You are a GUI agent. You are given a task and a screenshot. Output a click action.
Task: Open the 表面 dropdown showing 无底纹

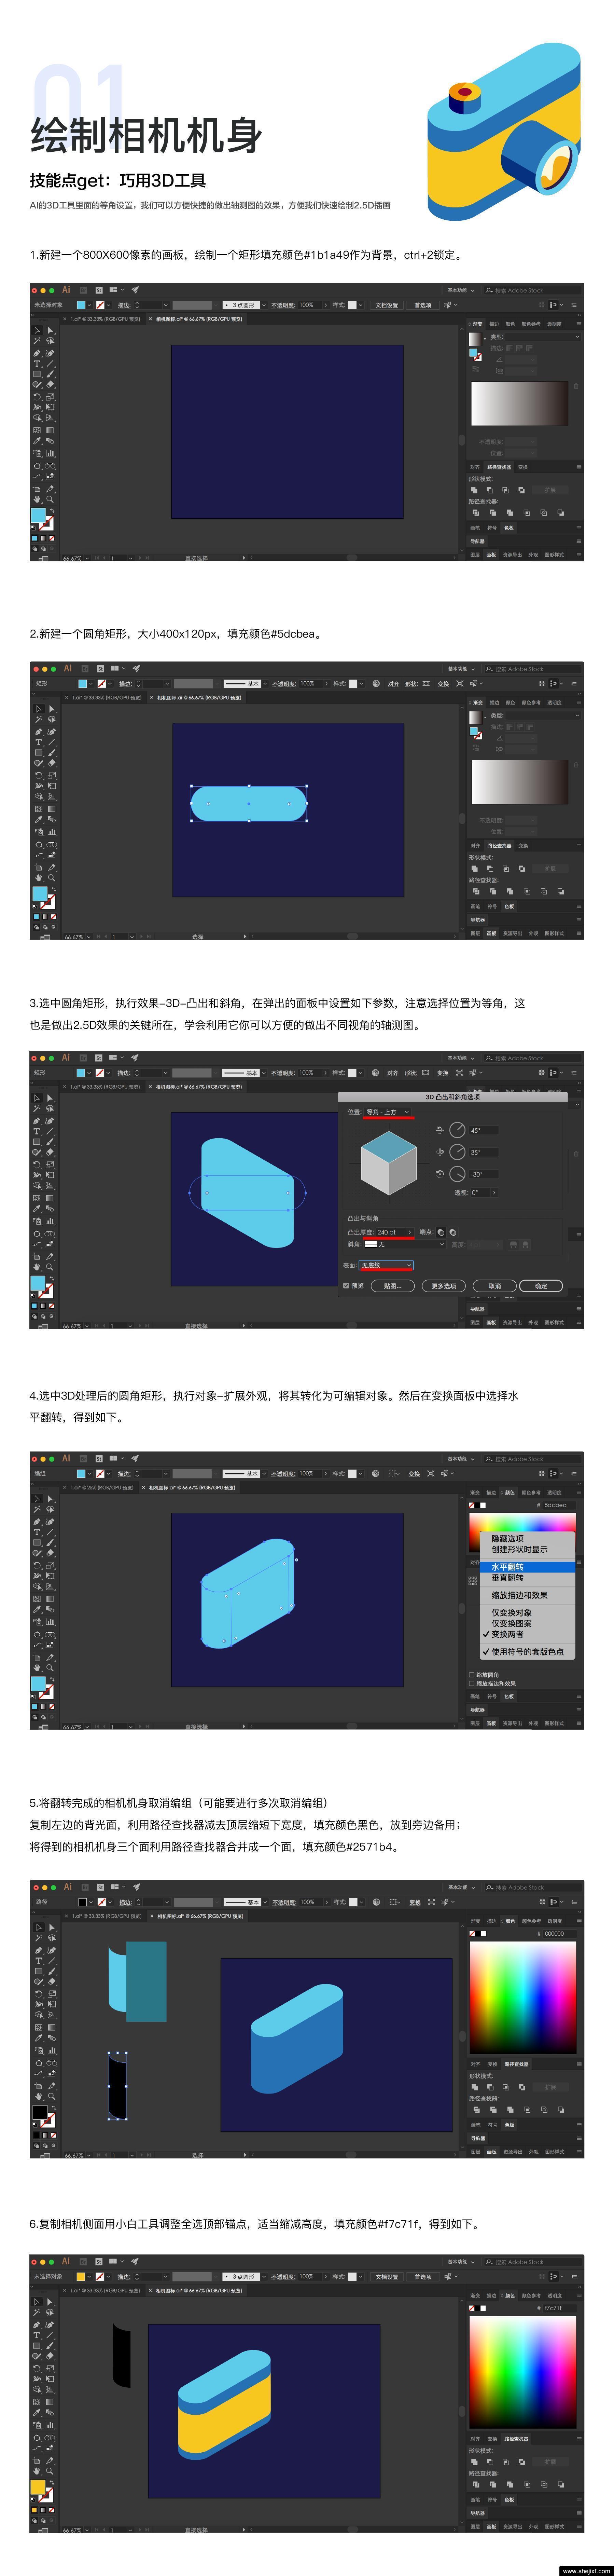(386, 1265)
